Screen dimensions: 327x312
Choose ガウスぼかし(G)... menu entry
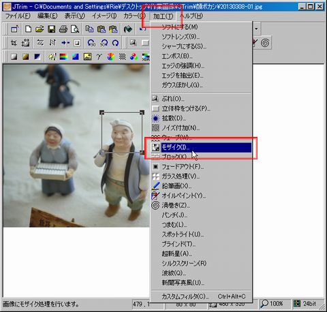[202, 85]
